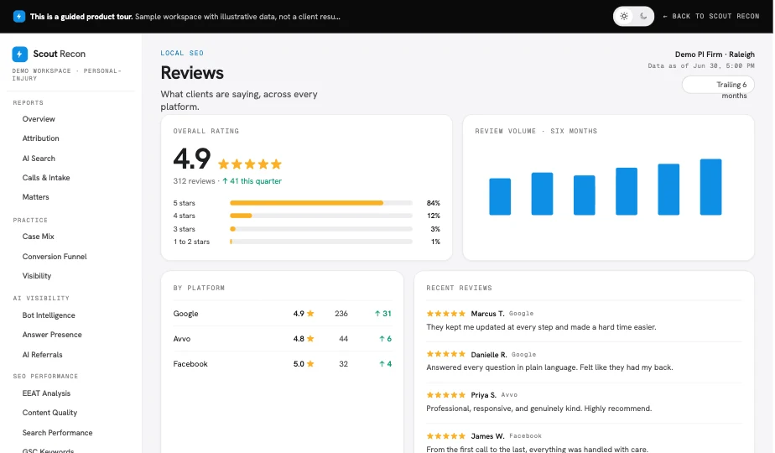Image resolution: width=775 pixels, height=453 pixels.
Task: Click the large 4.9 overall rating number
Action: point(192,159)
